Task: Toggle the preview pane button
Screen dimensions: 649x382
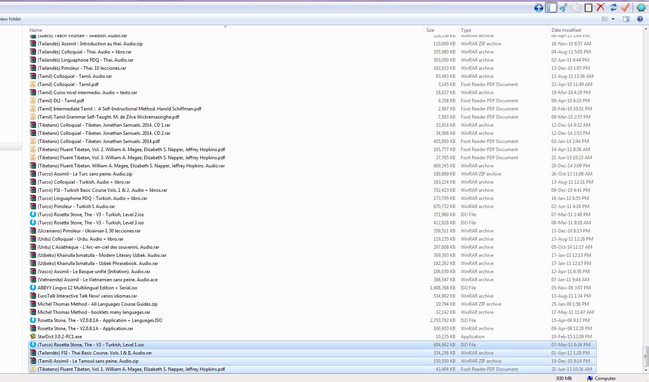Action: [x=626, y=19]
